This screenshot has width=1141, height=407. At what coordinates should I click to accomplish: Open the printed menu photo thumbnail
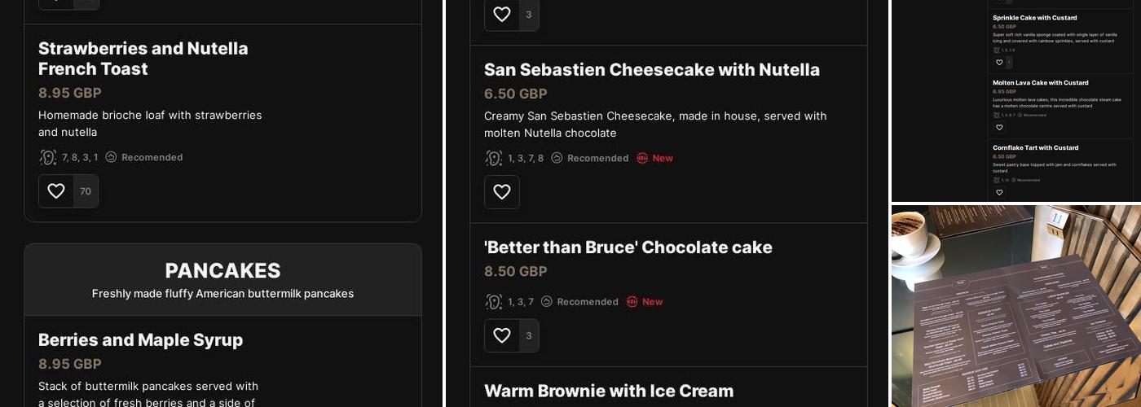click(1015, 306)
